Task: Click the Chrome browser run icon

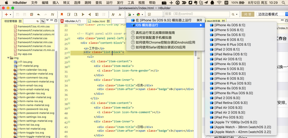Action: [138, 14]
